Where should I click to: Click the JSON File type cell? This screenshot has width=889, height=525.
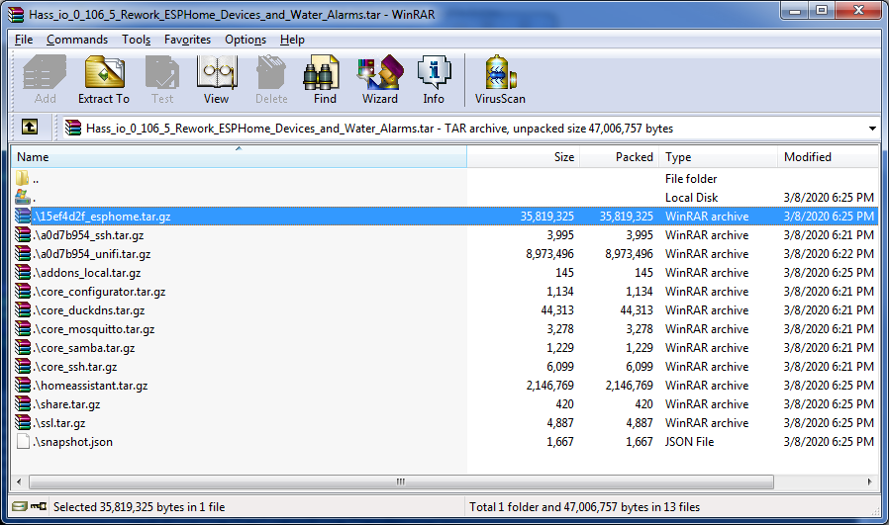point(689,441)
